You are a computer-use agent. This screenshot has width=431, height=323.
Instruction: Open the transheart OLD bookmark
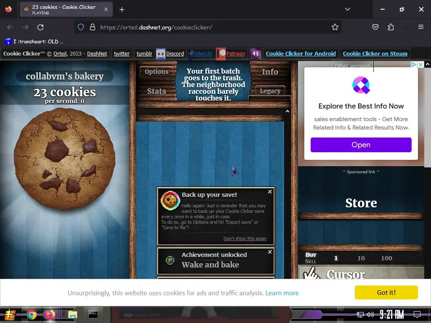click(34, 42)
